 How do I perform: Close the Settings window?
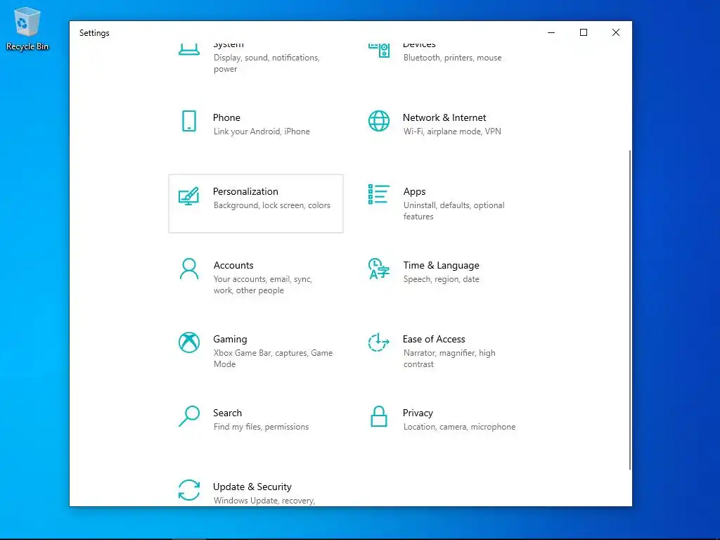click(616, 32)
